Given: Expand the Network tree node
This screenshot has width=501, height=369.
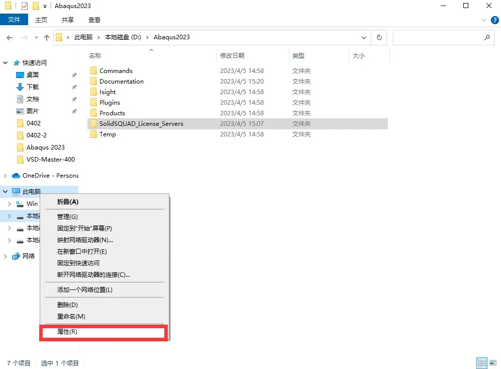Looking at the screenshot, I should 6,256.
